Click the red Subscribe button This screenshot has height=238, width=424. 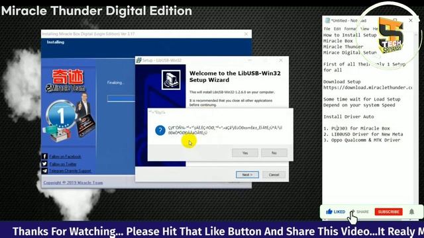pos(389,212)
